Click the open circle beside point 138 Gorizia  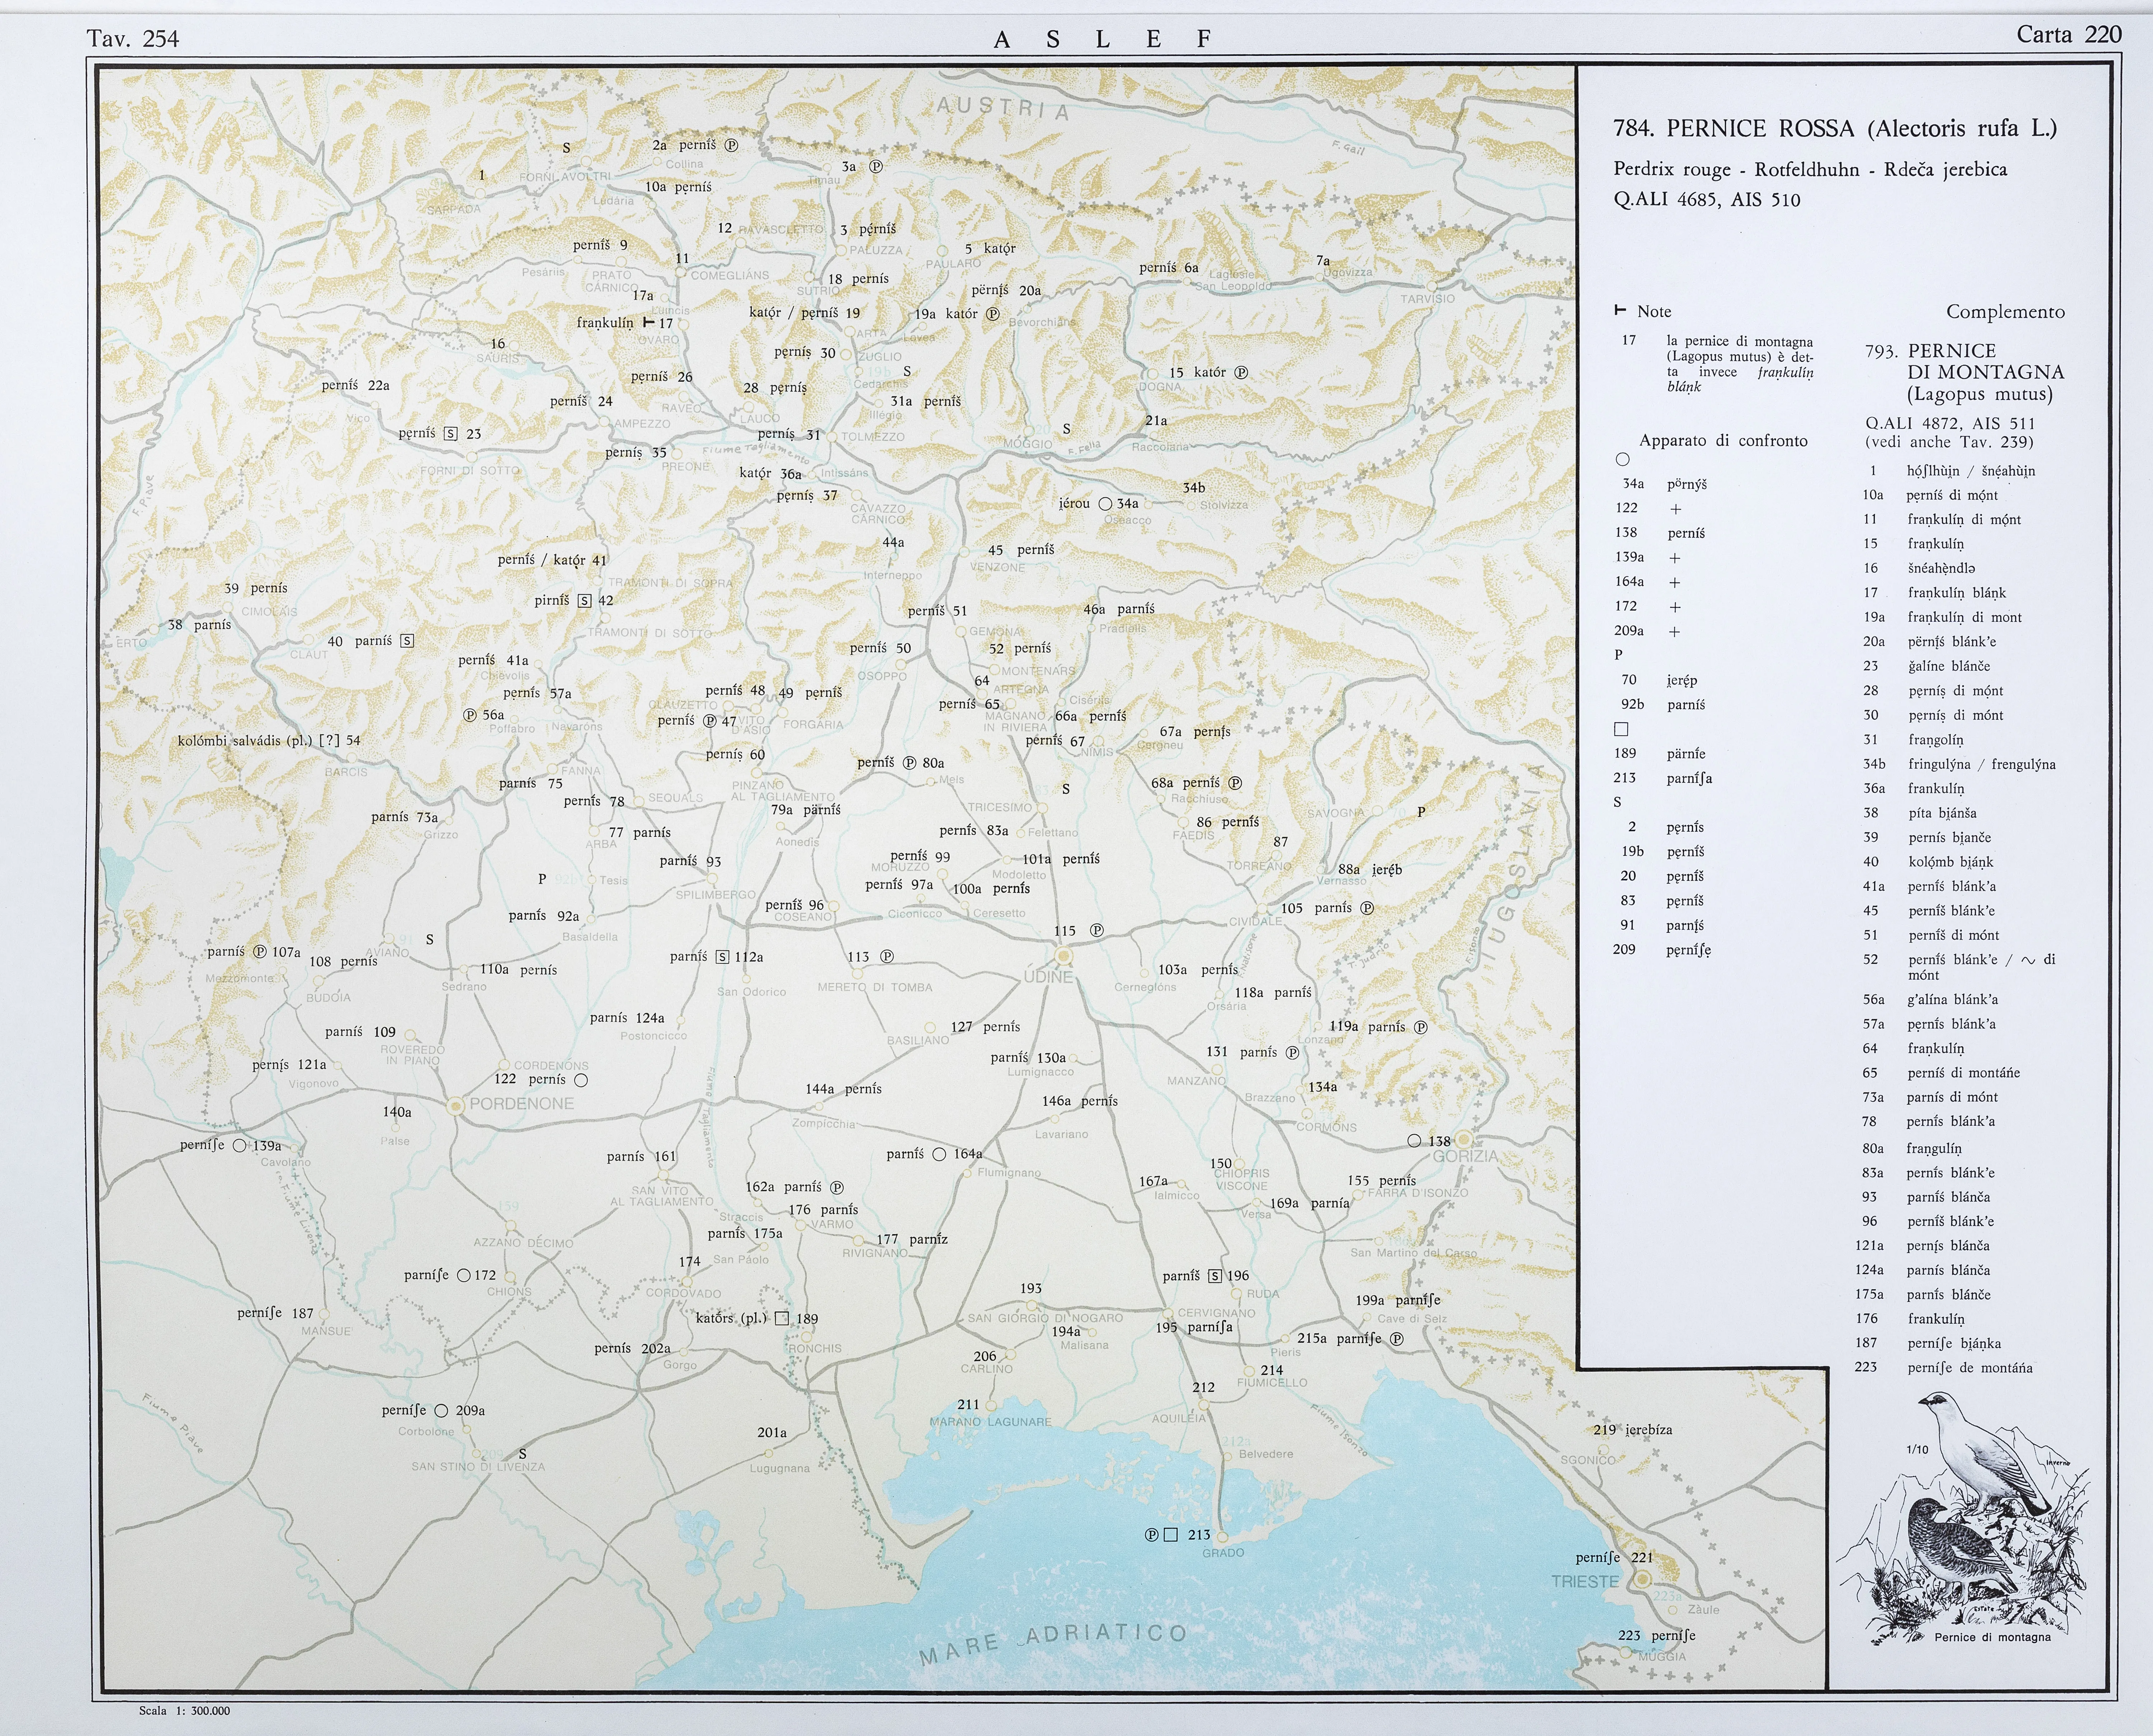click(x=1414, y=1141)
